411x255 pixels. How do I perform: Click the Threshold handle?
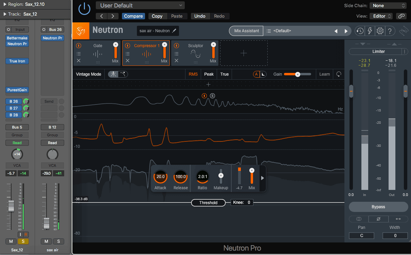pyautogui.click(x=208, y=203)
